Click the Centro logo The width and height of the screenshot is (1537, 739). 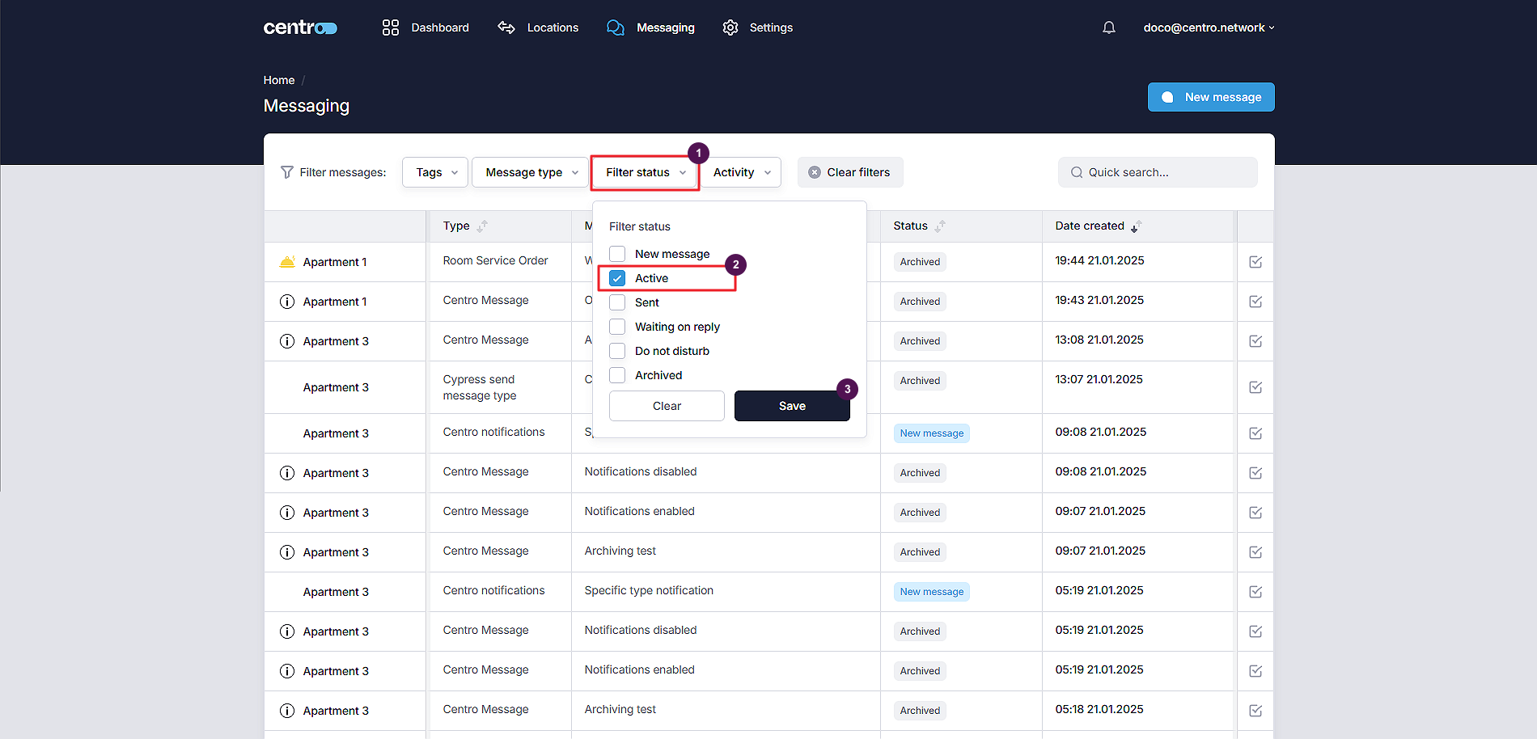pos(300,27)
